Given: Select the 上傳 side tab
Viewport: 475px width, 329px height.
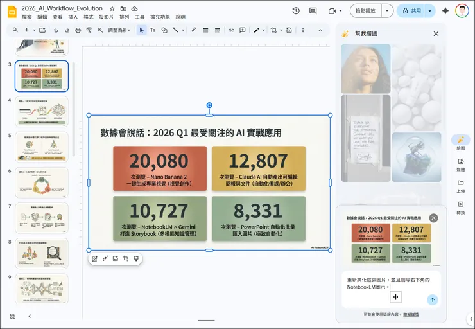Looking at the screenshot, I should pos(460,186).
